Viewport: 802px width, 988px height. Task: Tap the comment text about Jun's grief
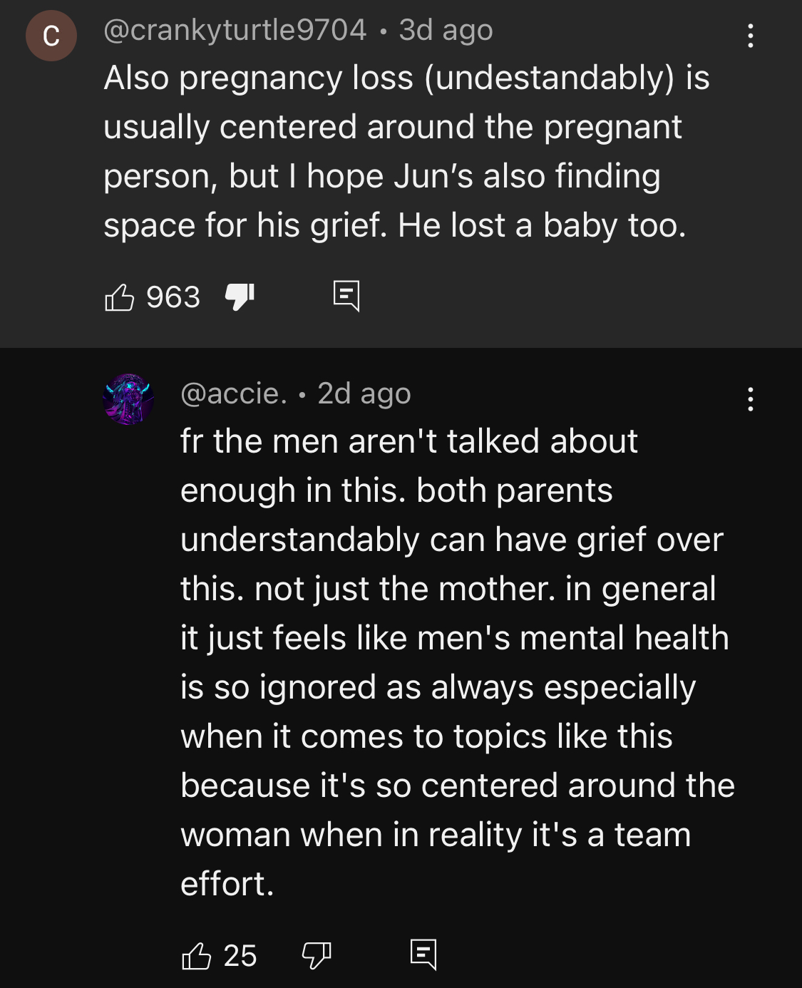(x=406, y=151)
